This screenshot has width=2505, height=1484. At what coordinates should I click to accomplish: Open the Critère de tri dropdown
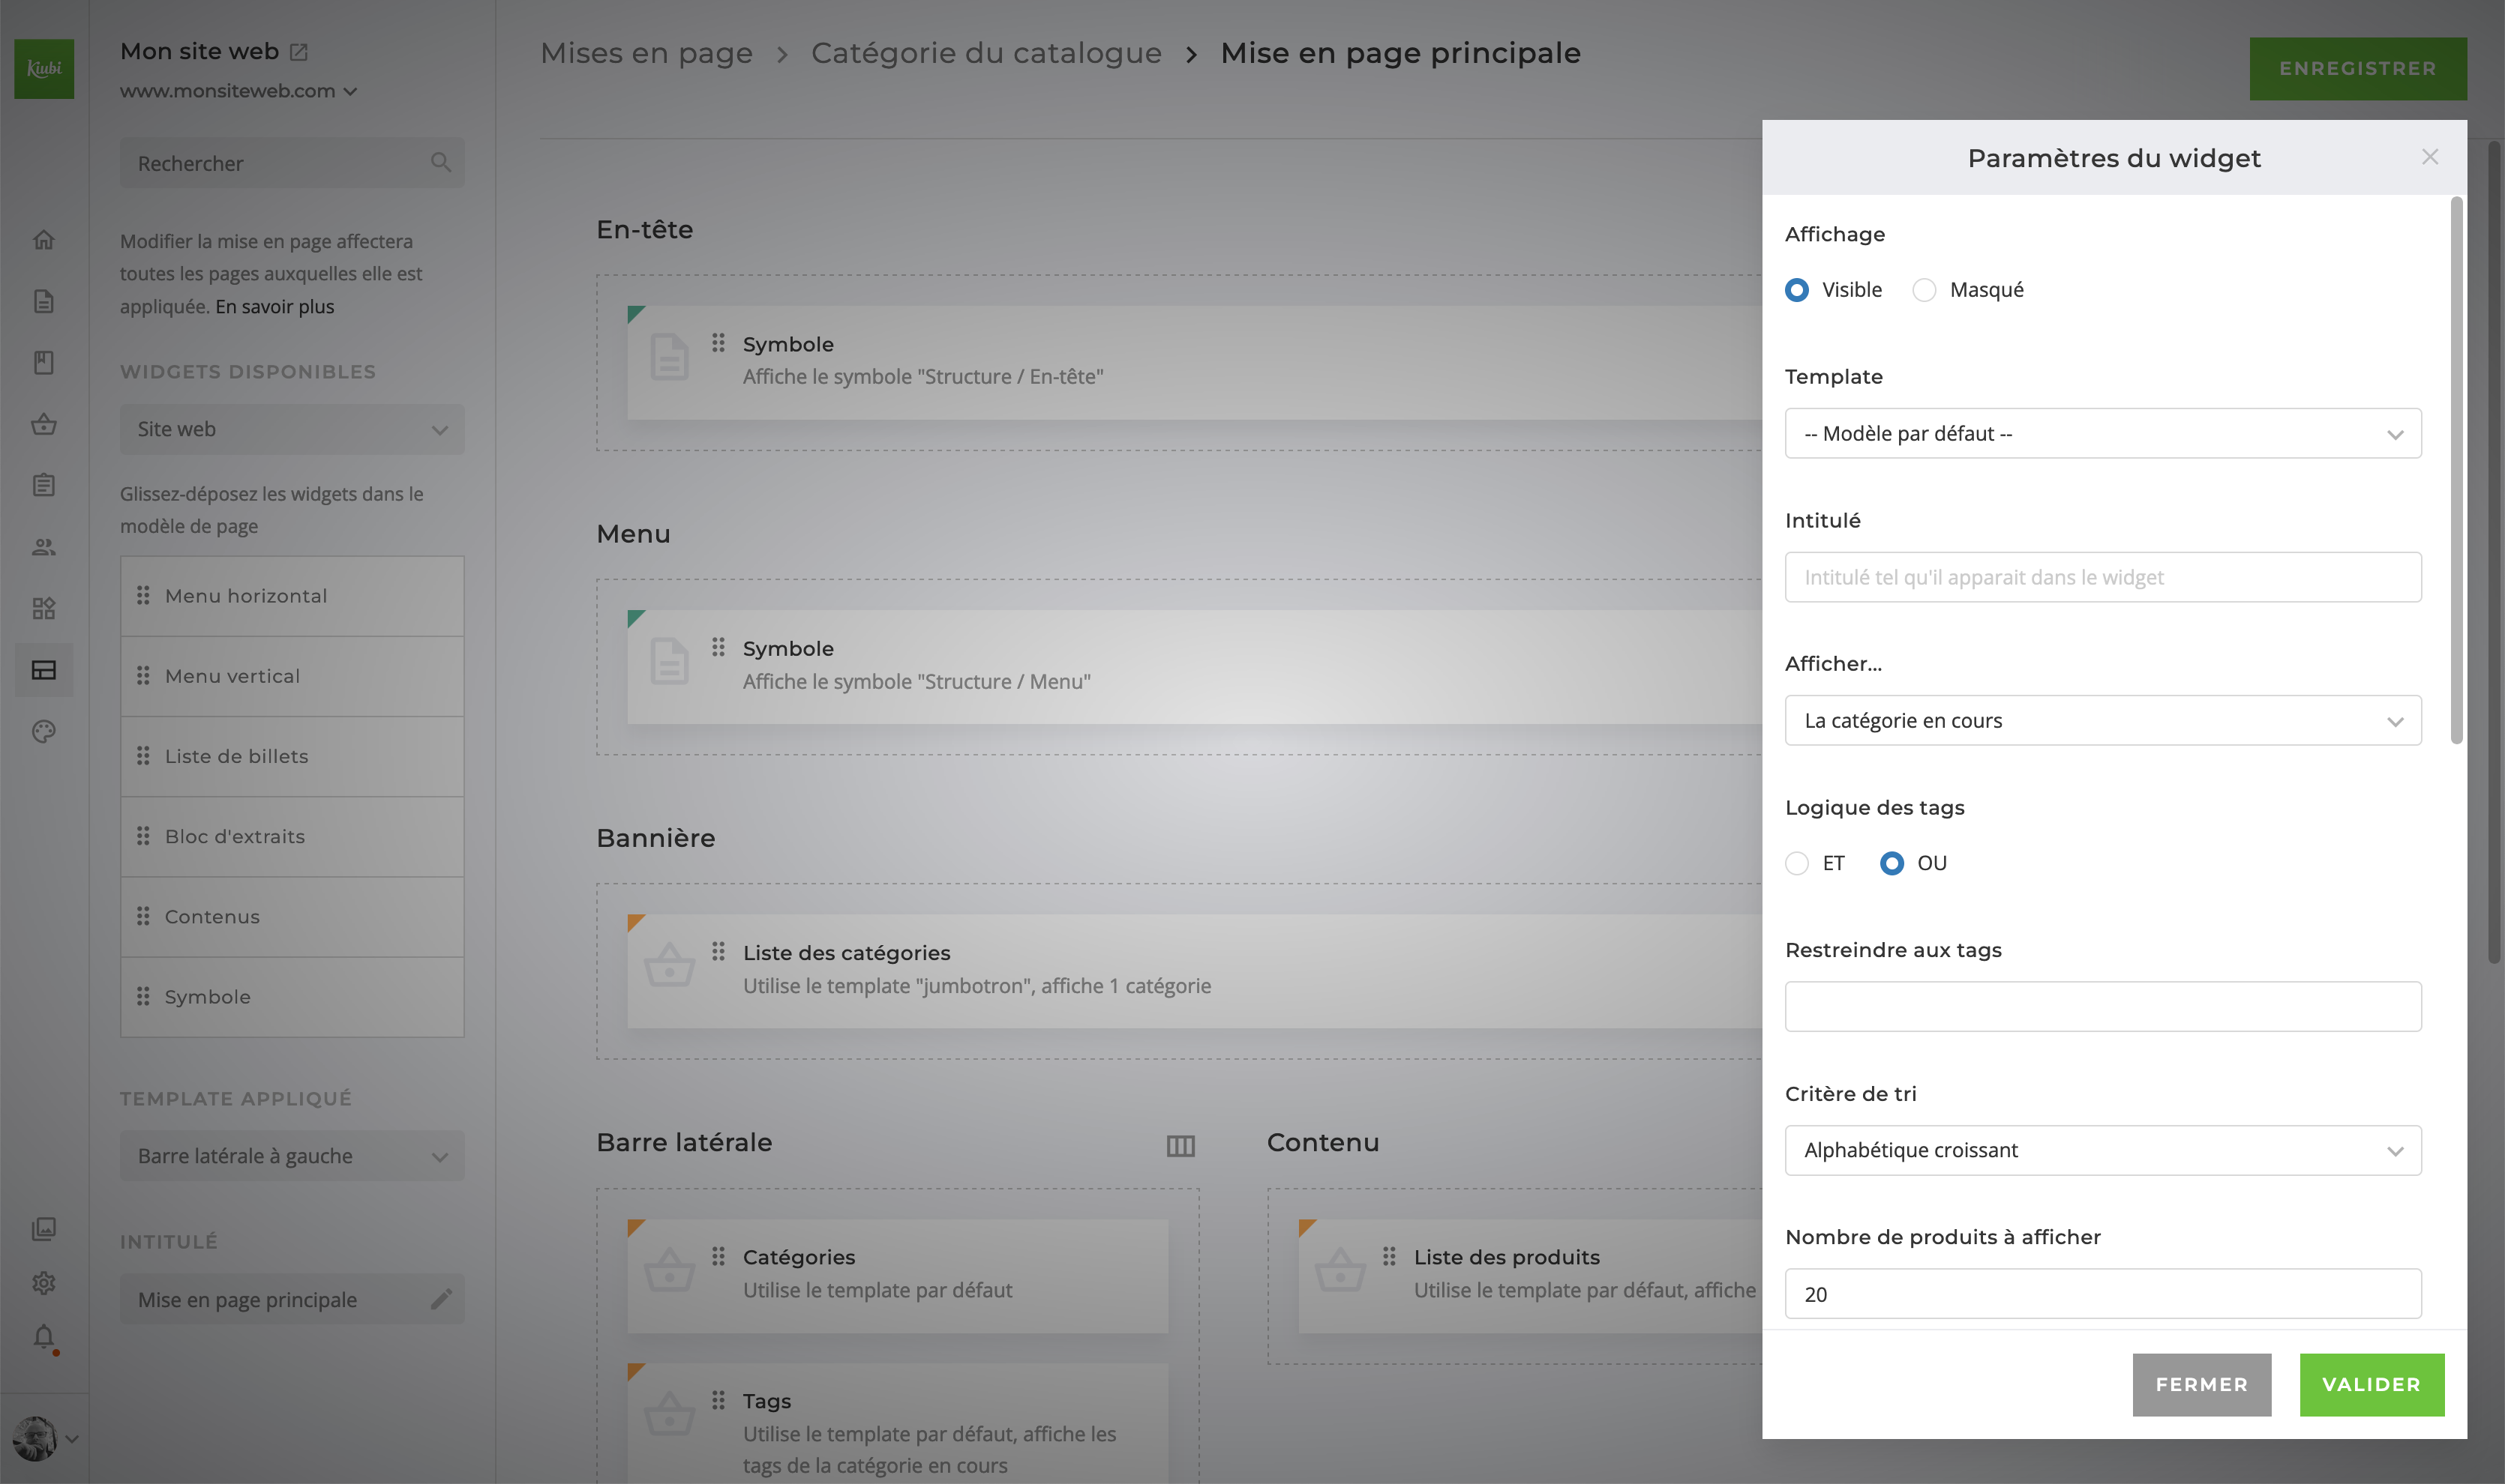pos(2103,1150)
